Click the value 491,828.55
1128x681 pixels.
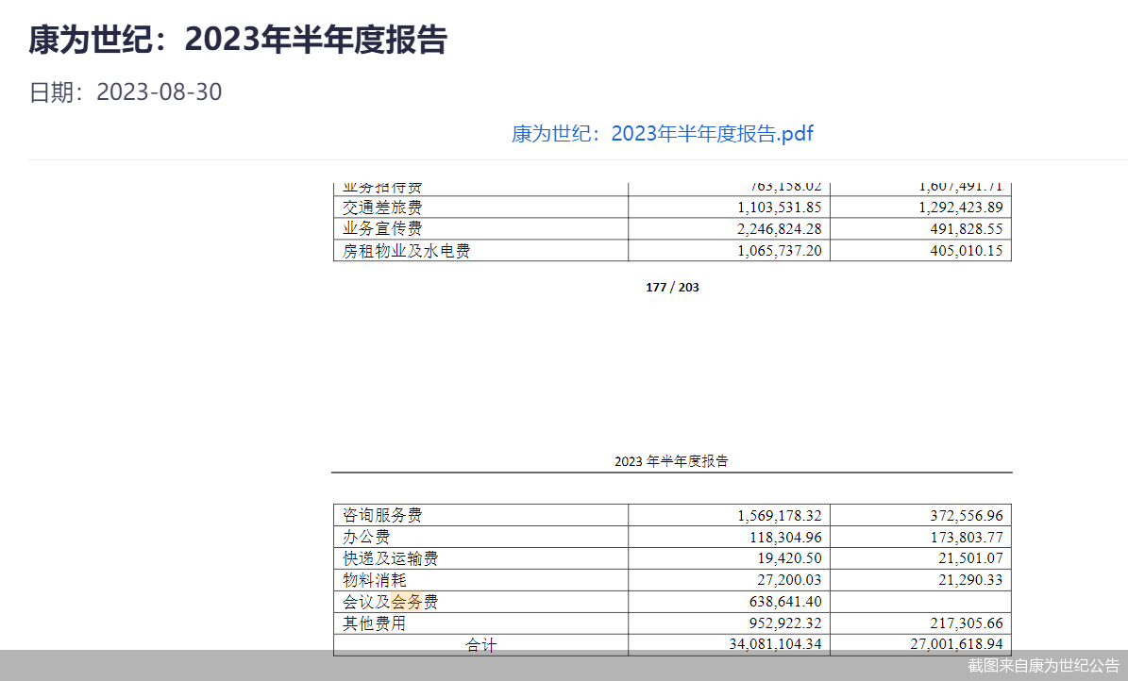click(967, 228)
